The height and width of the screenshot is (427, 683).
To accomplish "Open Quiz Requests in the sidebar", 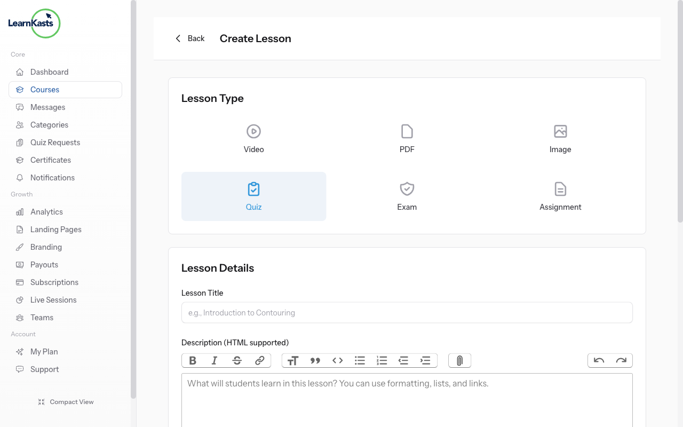I will click(x=55, y=143).
